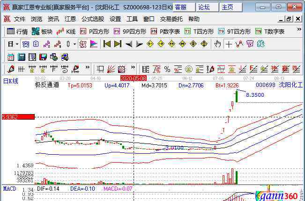Jump to the first bar icon
Viewport: 305px width, 201px height.
(107, 44)
